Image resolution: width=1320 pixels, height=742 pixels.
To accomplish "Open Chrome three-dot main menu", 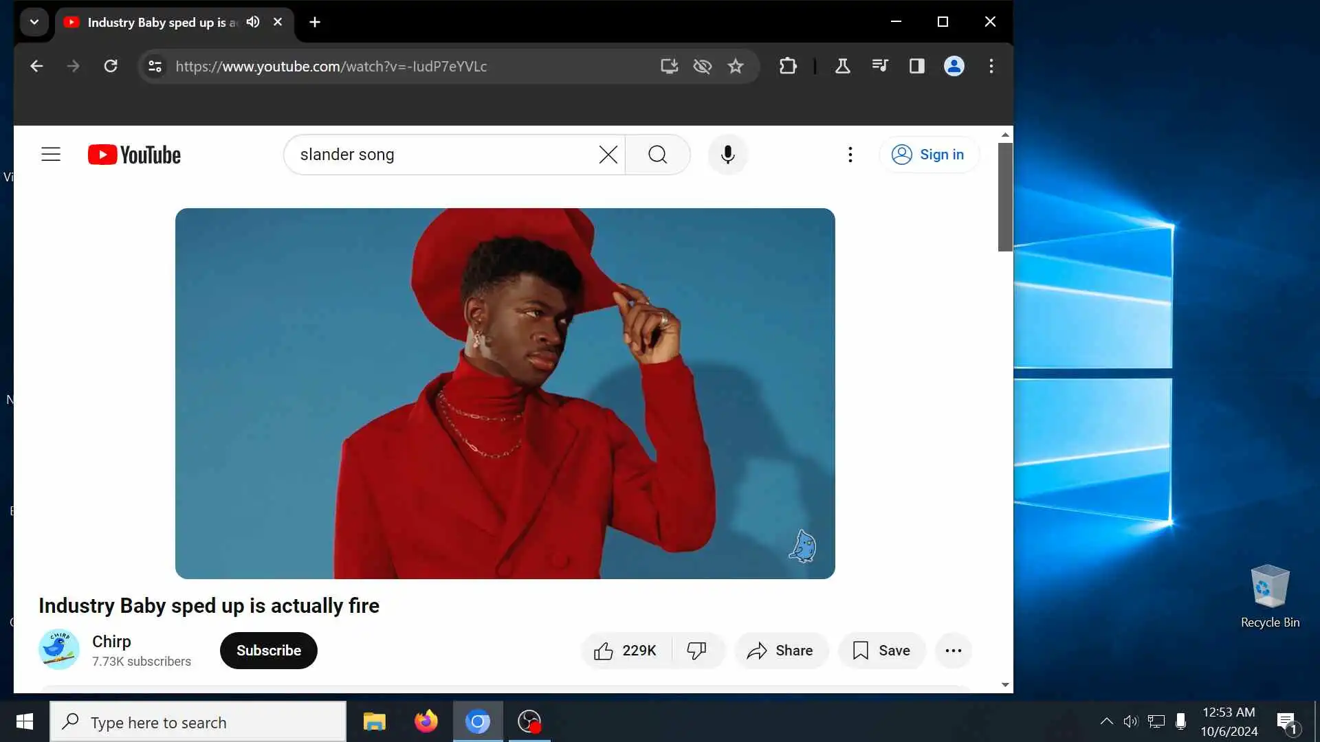I will coord(991,66).
